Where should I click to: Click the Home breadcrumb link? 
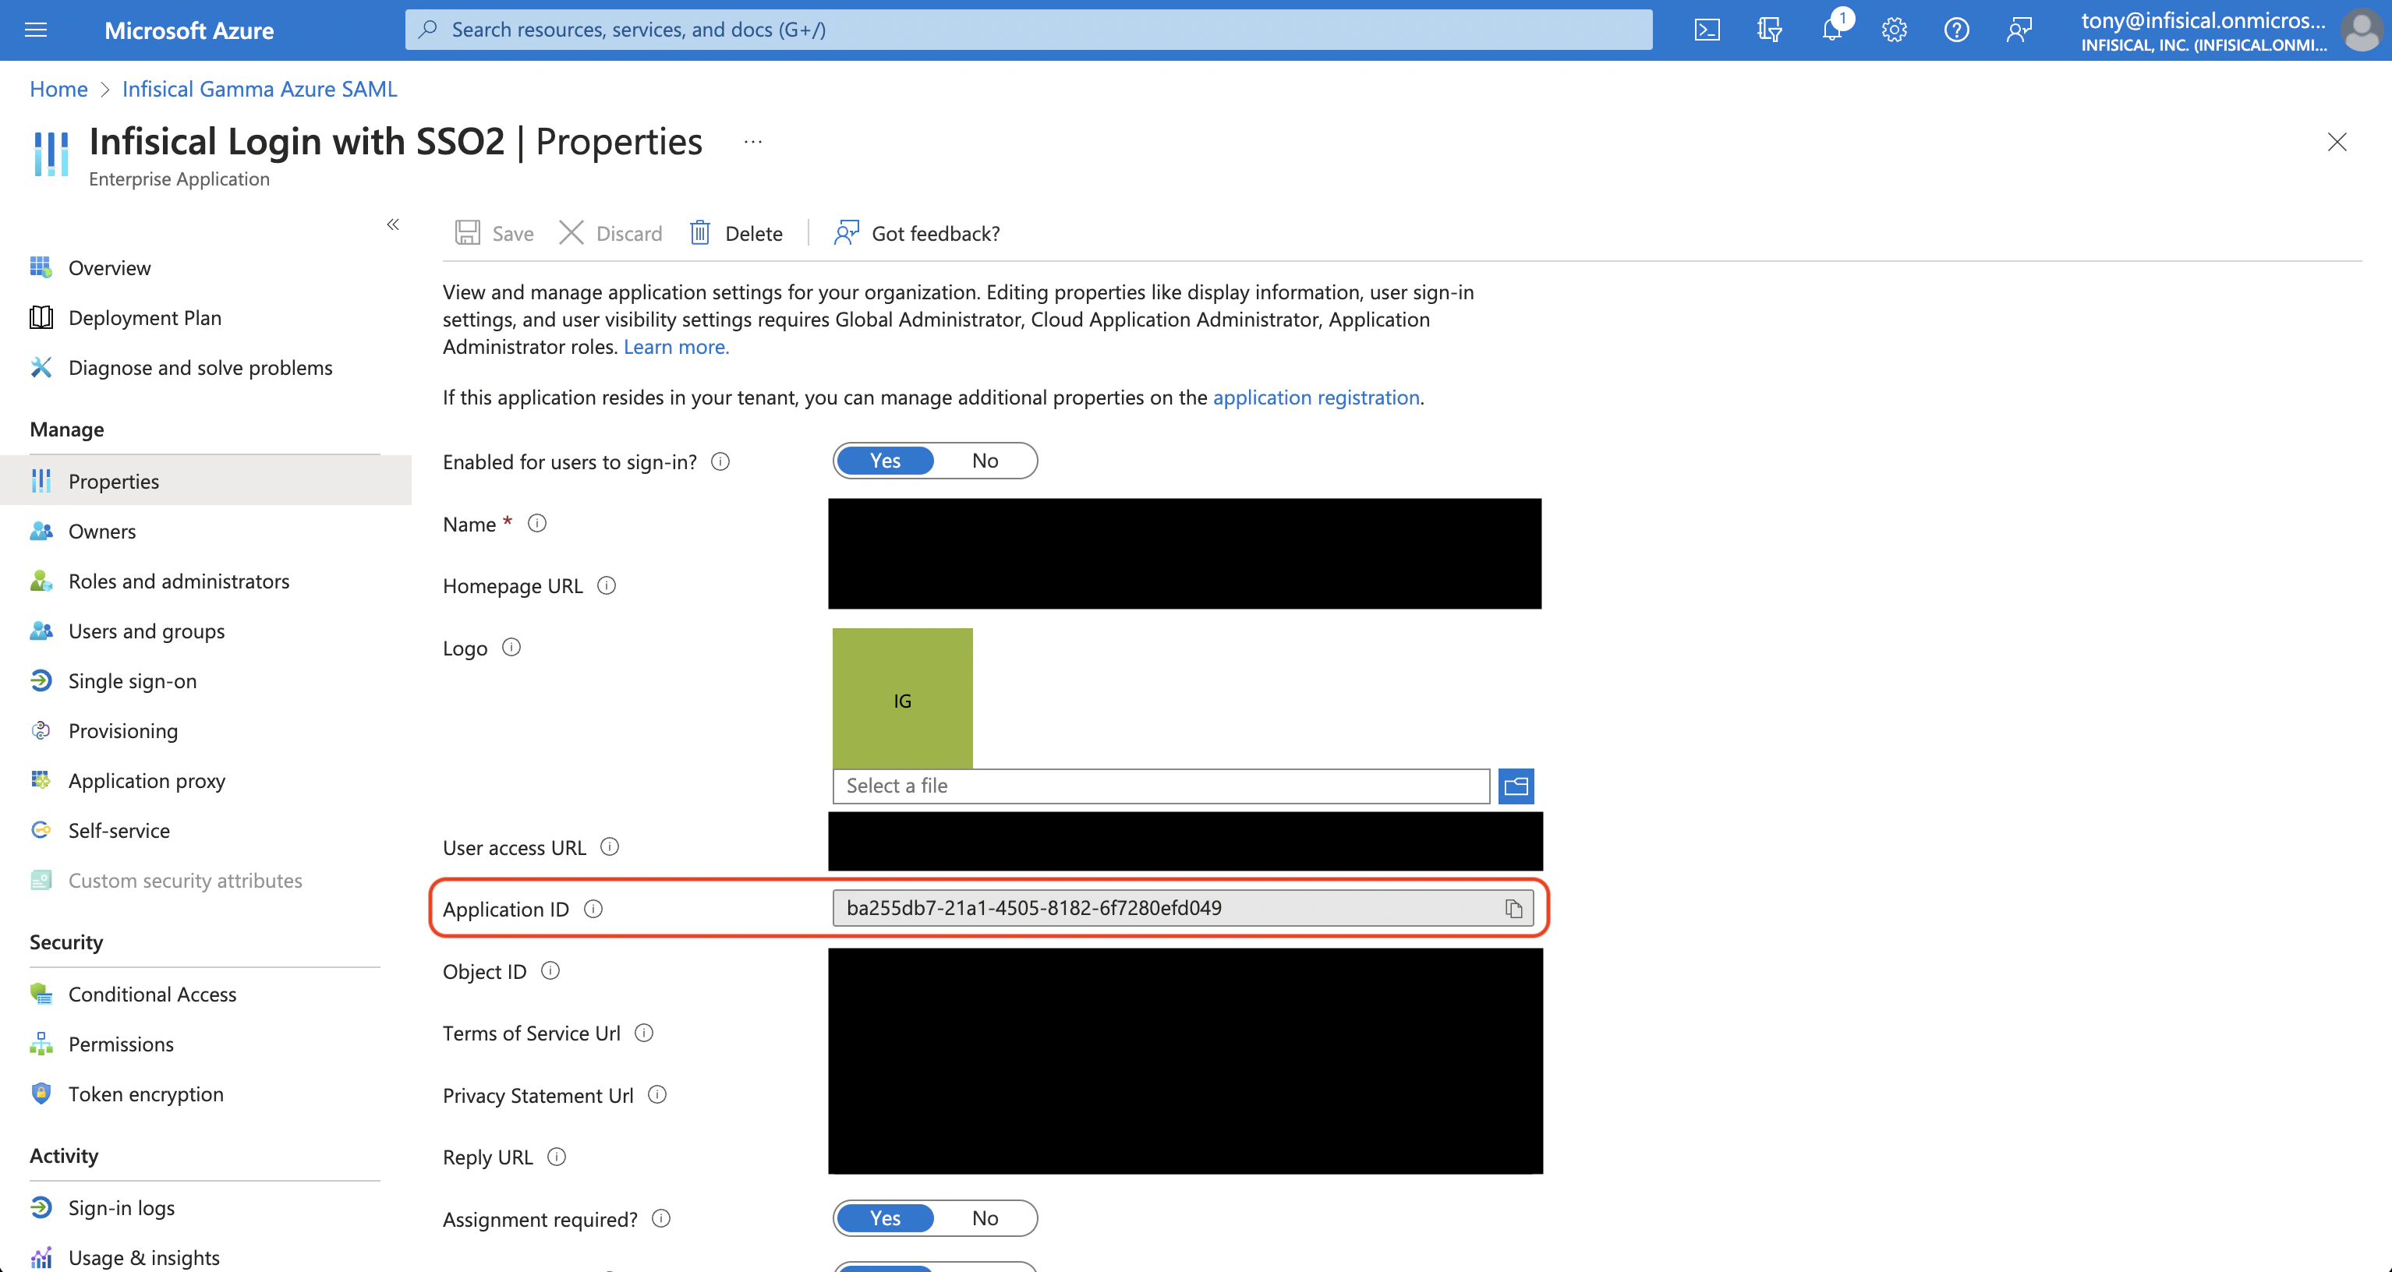coord(58,89)
